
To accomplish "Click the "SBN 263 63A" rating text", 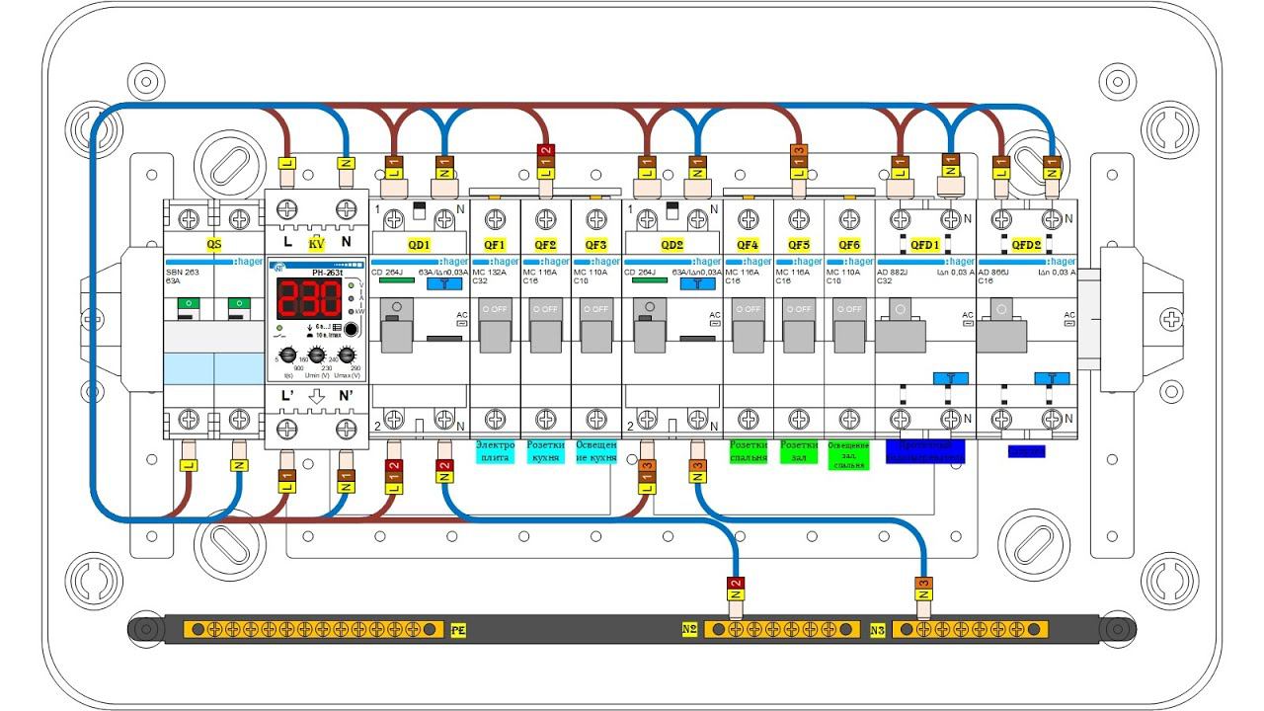I will (183, 276).
